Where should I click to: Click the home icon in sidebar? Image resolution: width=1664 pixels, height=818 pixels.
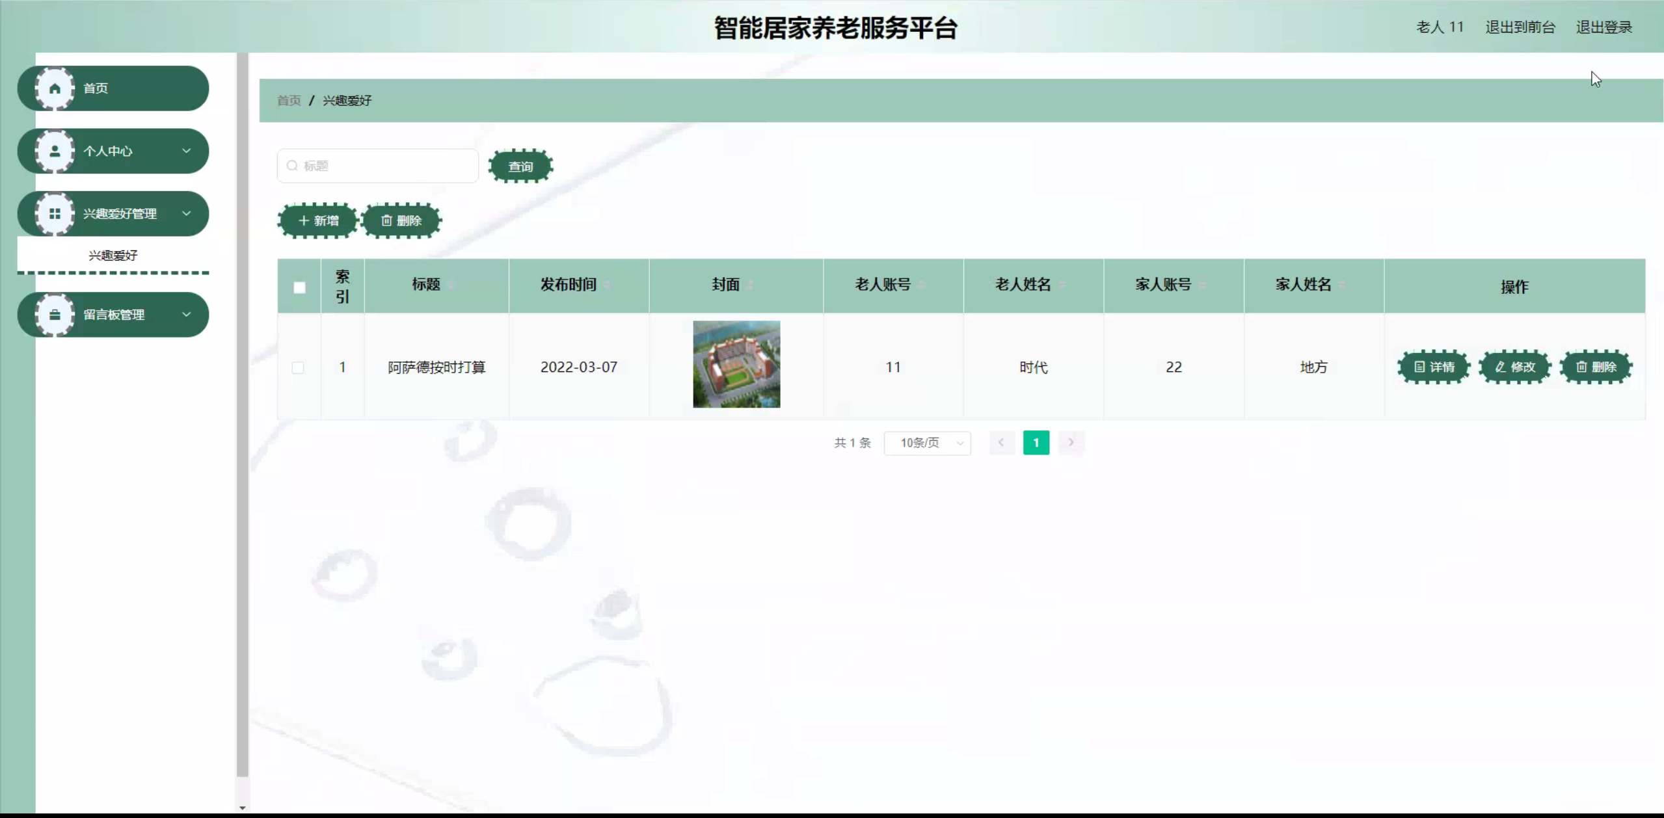pos(55,88)
